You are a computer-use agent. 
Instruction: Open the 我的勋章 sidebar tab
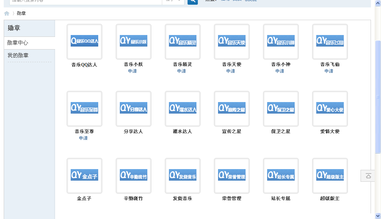[29, 56]
